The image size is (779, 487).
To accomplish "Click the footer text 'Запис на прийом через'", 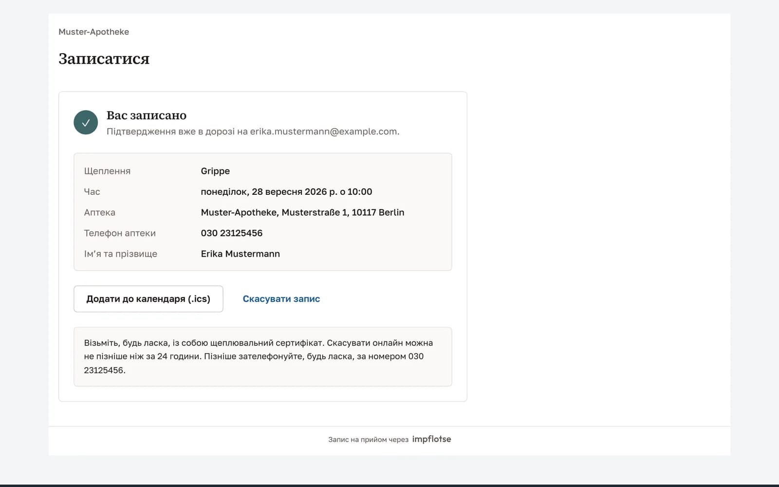I will tap(368, 440).
